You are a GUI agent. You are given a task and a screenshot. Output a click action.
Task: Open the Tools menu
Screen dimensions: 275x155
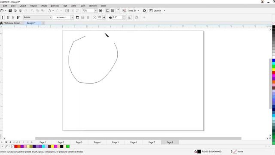[83, 6]
